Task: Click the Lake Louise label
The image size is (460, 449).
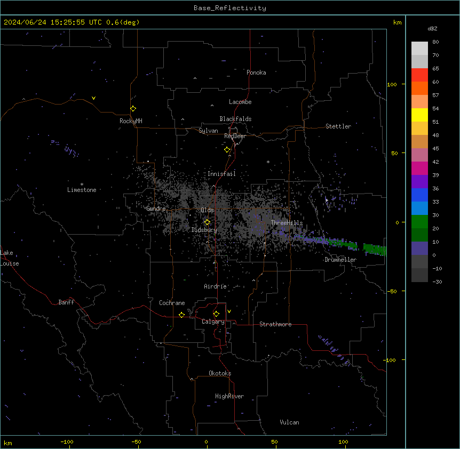Action: click(x=10, y=258)
